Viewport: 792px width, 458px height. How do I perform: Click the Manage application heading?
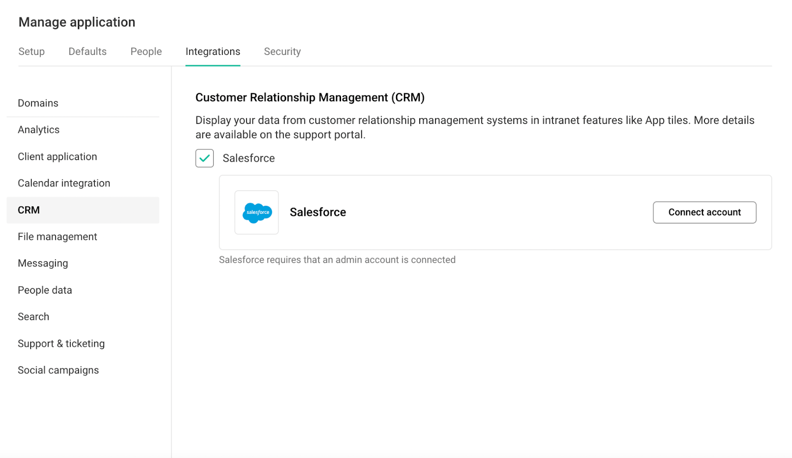coord(77,22)
